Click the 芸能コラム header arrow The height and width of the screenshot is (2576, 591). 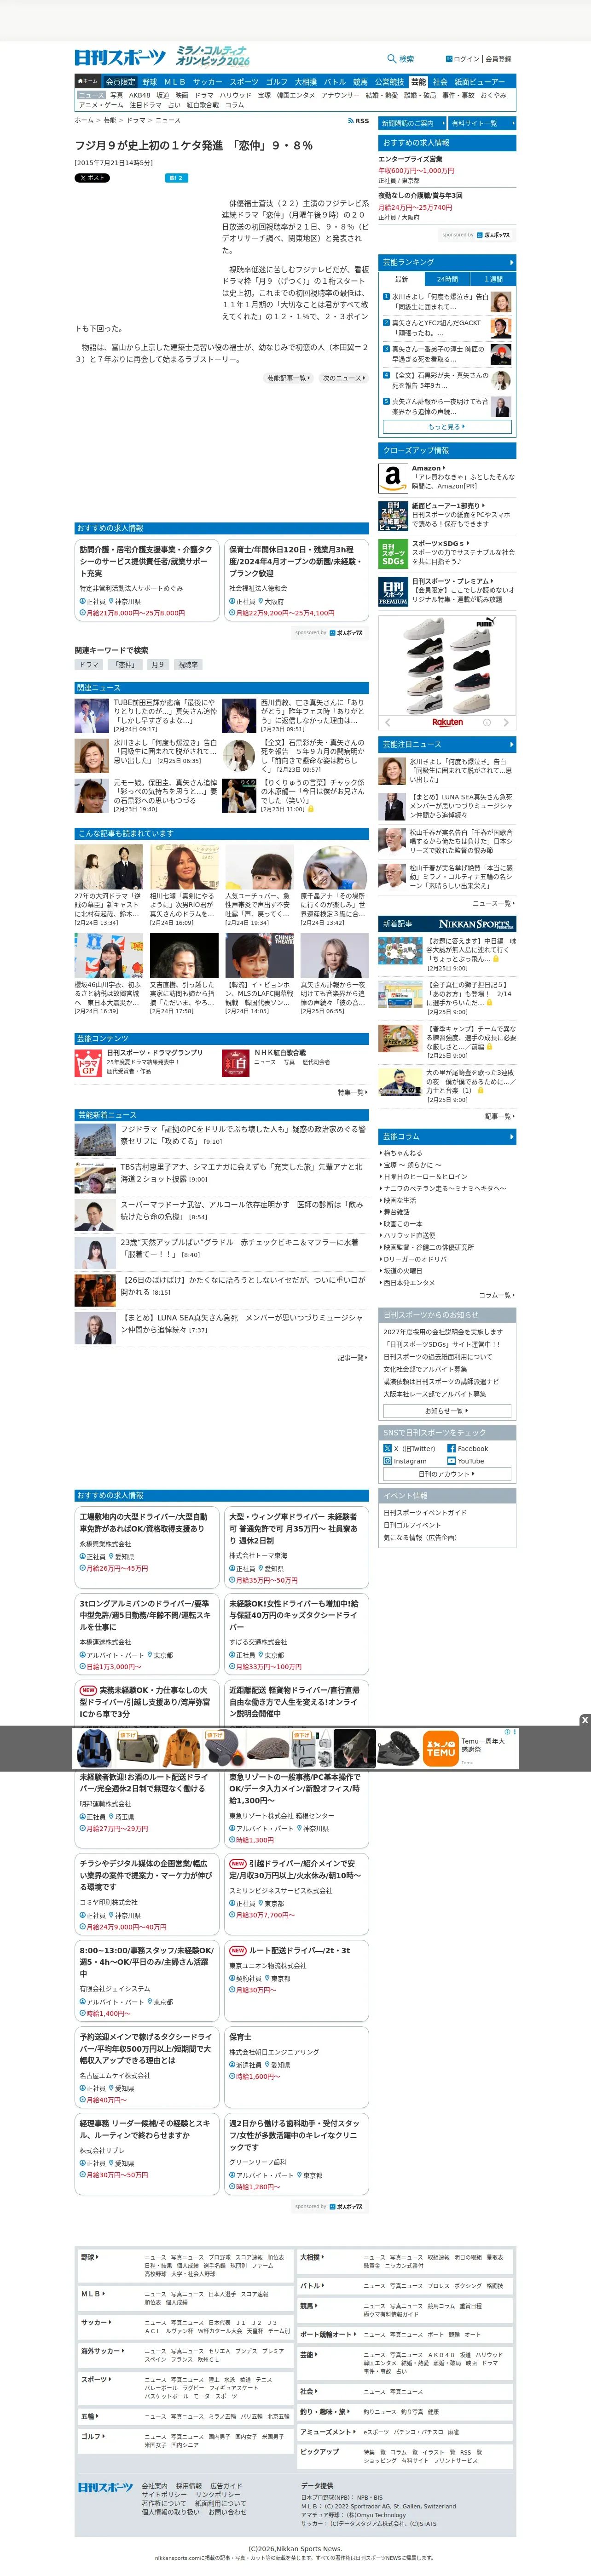511,1137
